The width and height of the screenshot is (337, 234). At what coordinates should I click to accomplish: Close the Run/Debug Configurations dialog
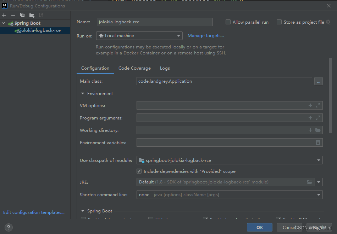[329, 6]
